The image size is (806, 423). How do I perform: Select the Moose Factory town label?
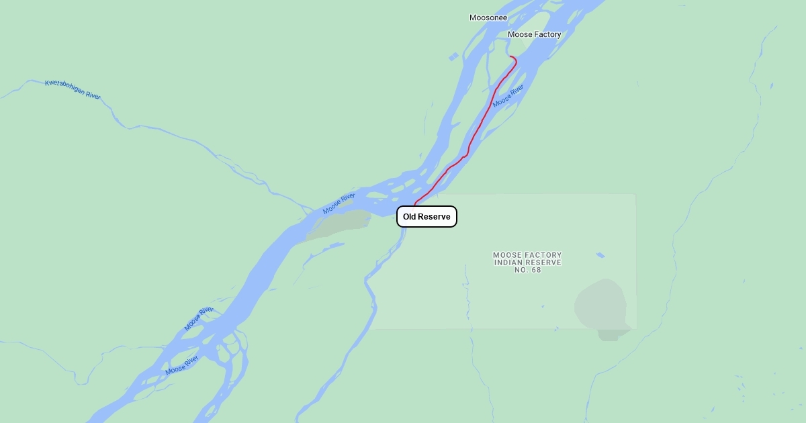534,34
